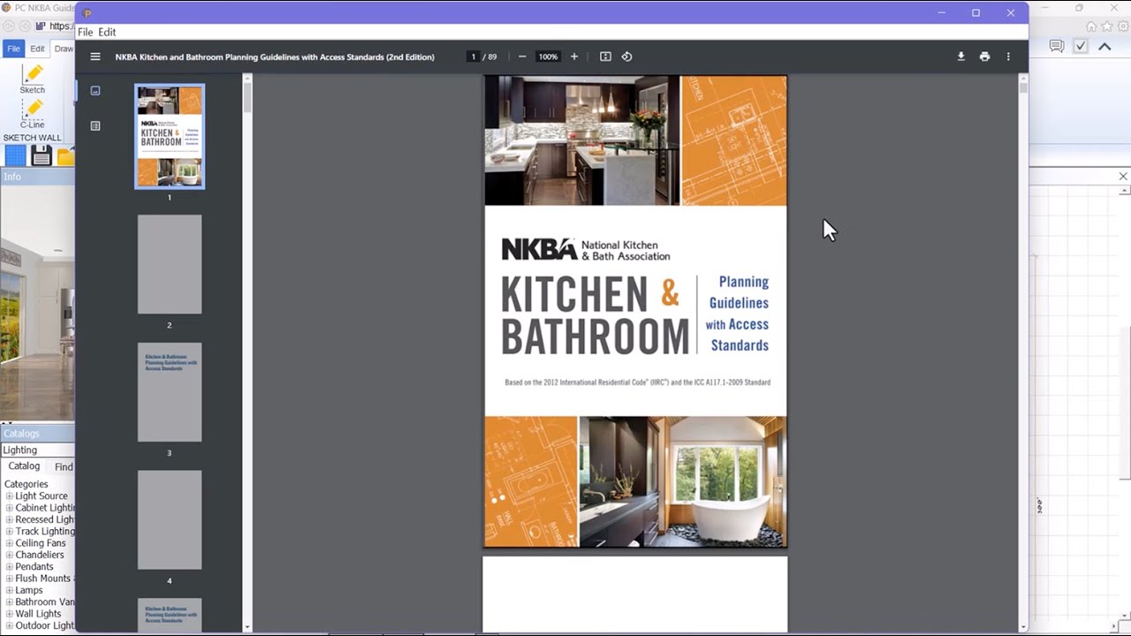Click the main PDF vertical scrollbar handle
The width and height of the screenshot is (1131, 636).
(x=1023, y=87)
